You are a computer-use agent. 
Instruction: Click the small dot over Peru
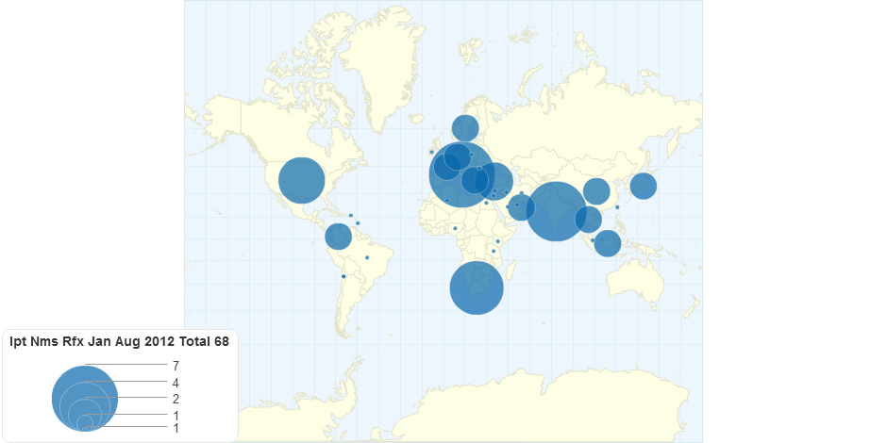pyautogui.click(x=343, y=276)
